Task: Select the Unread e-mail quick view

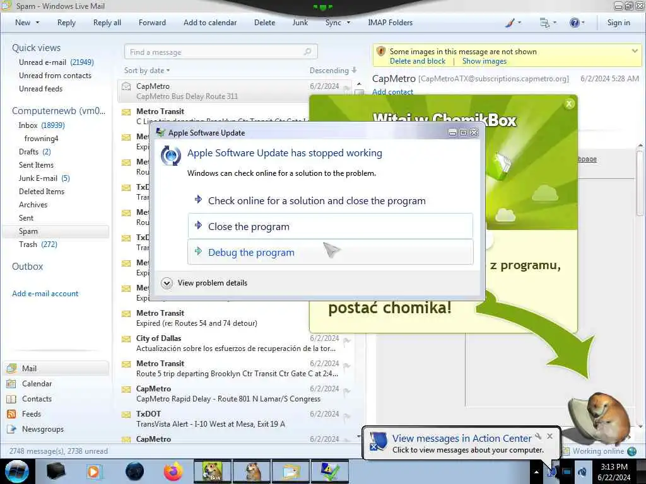Action: (56, 62)
